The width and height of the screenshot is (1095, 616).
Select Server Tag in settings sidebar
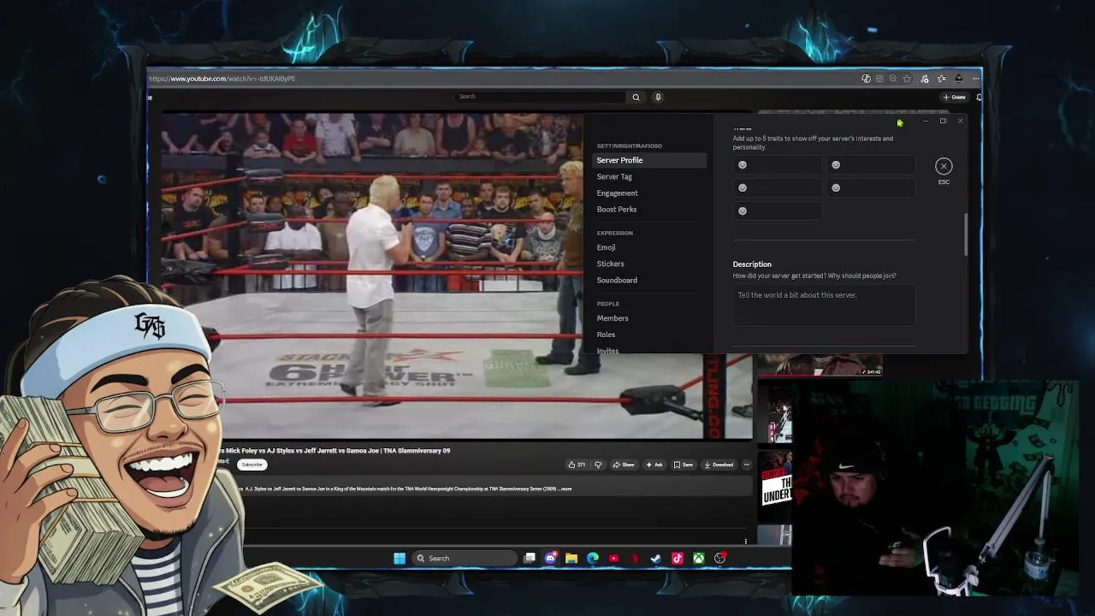click(x=614, y=176)
